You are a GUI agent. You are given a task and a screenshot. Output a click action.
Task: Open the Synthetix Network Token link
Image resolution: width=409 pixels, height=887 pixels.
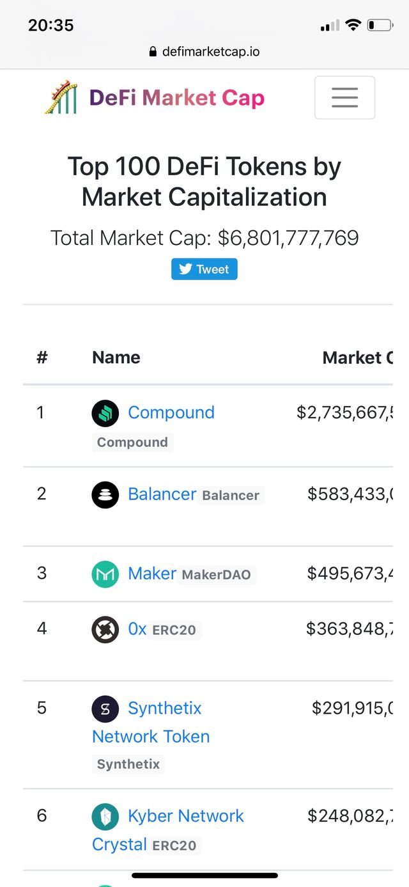click(151, 722)
